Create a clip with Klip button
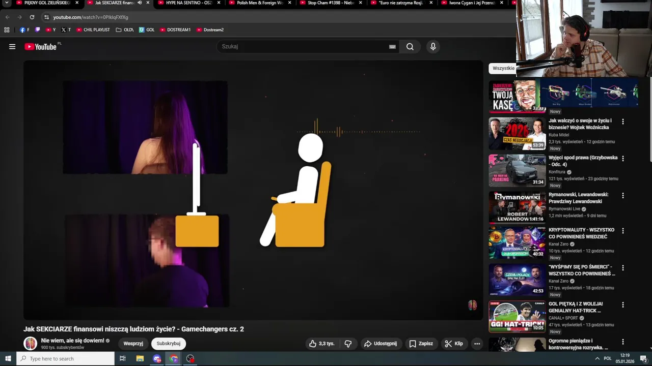 coord(454,344)
